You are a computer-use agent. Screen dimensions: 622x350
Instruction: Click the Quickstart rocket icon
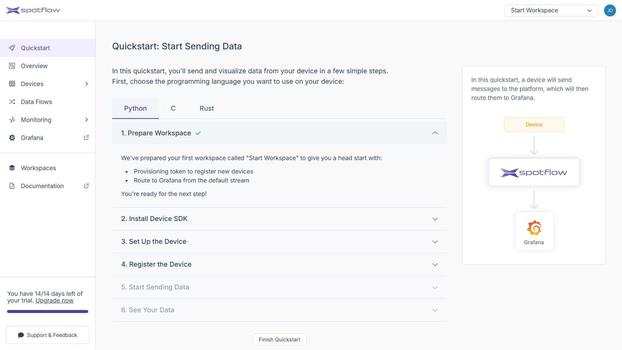(x=12, y=48)
